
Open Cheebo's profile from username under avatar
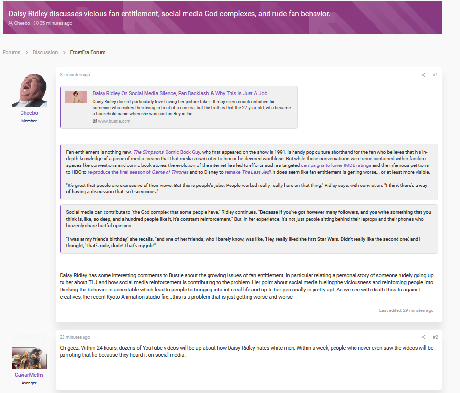(29, 113)
